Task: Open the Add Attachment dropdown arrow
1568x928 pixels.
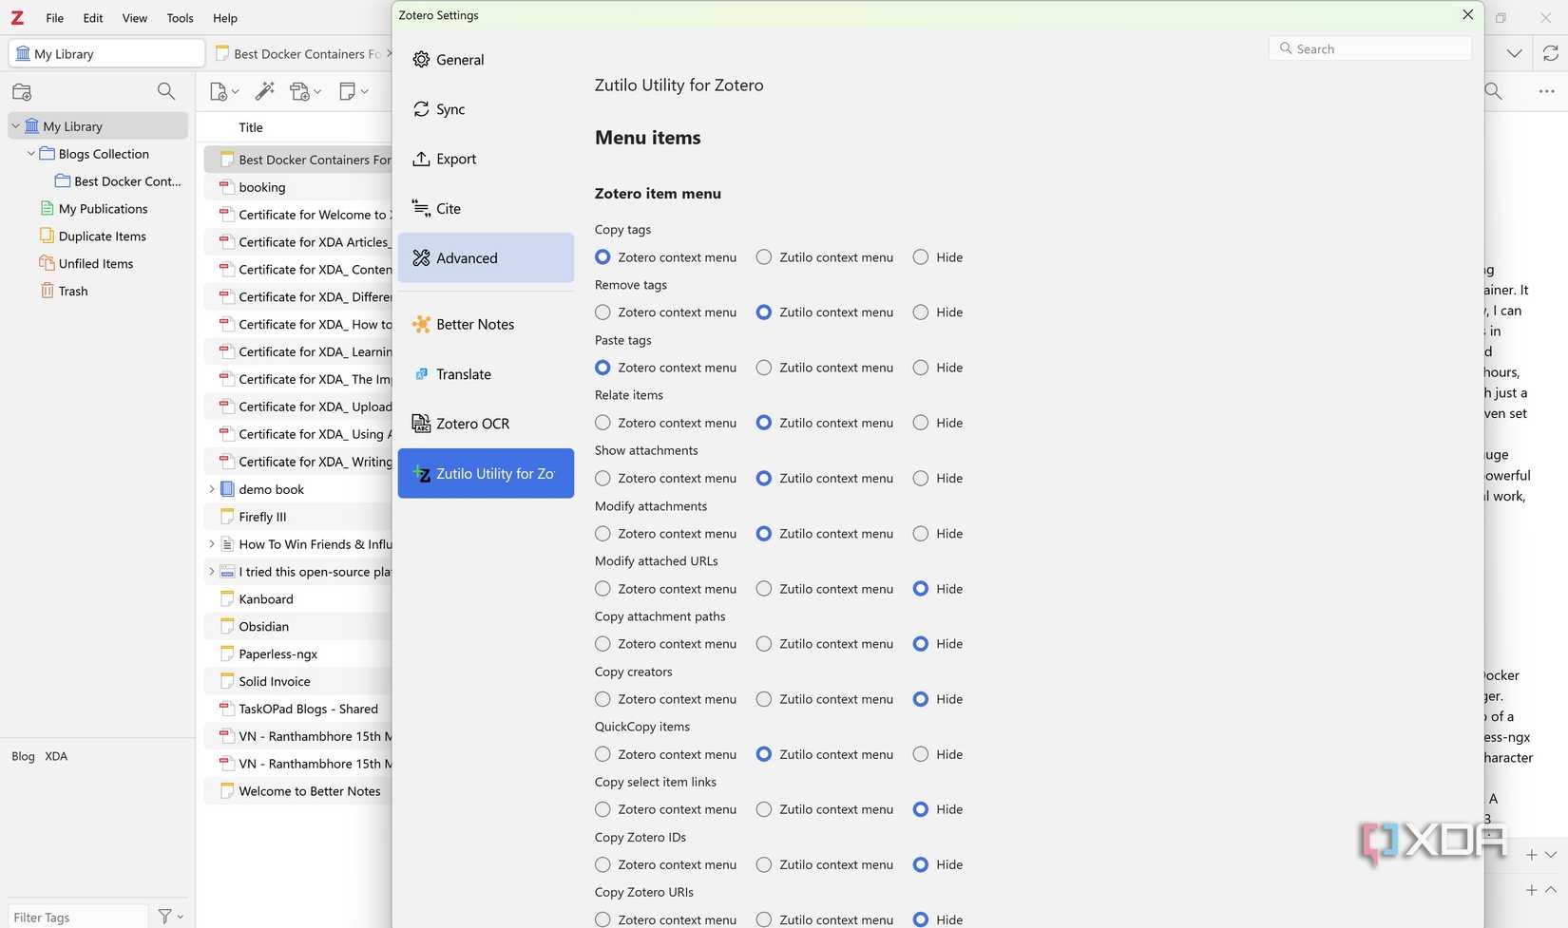Action: tap(317, 92)
